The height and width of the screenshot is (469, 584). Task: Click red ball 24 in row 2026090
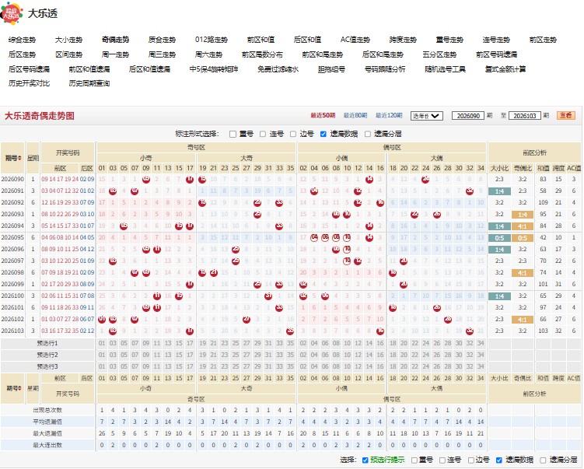coord(425,179)
